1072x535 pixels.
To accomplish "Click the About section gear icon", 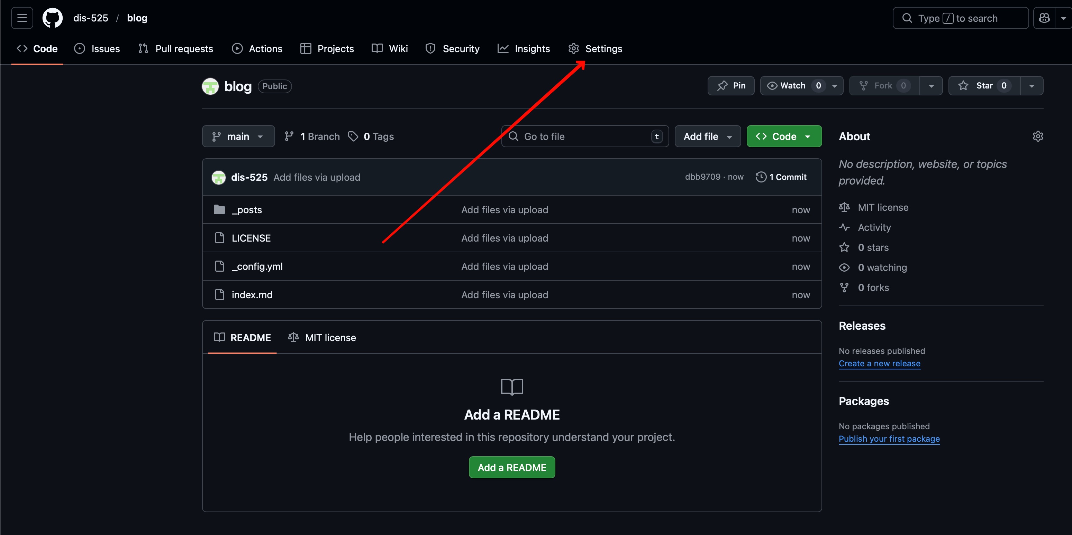I will (x=1038, y=137).
